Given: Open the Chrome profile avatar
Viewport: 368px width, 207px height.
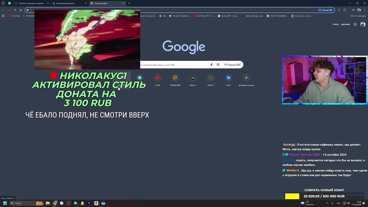Looking at the screenshot, I should [x=359, y=10].
